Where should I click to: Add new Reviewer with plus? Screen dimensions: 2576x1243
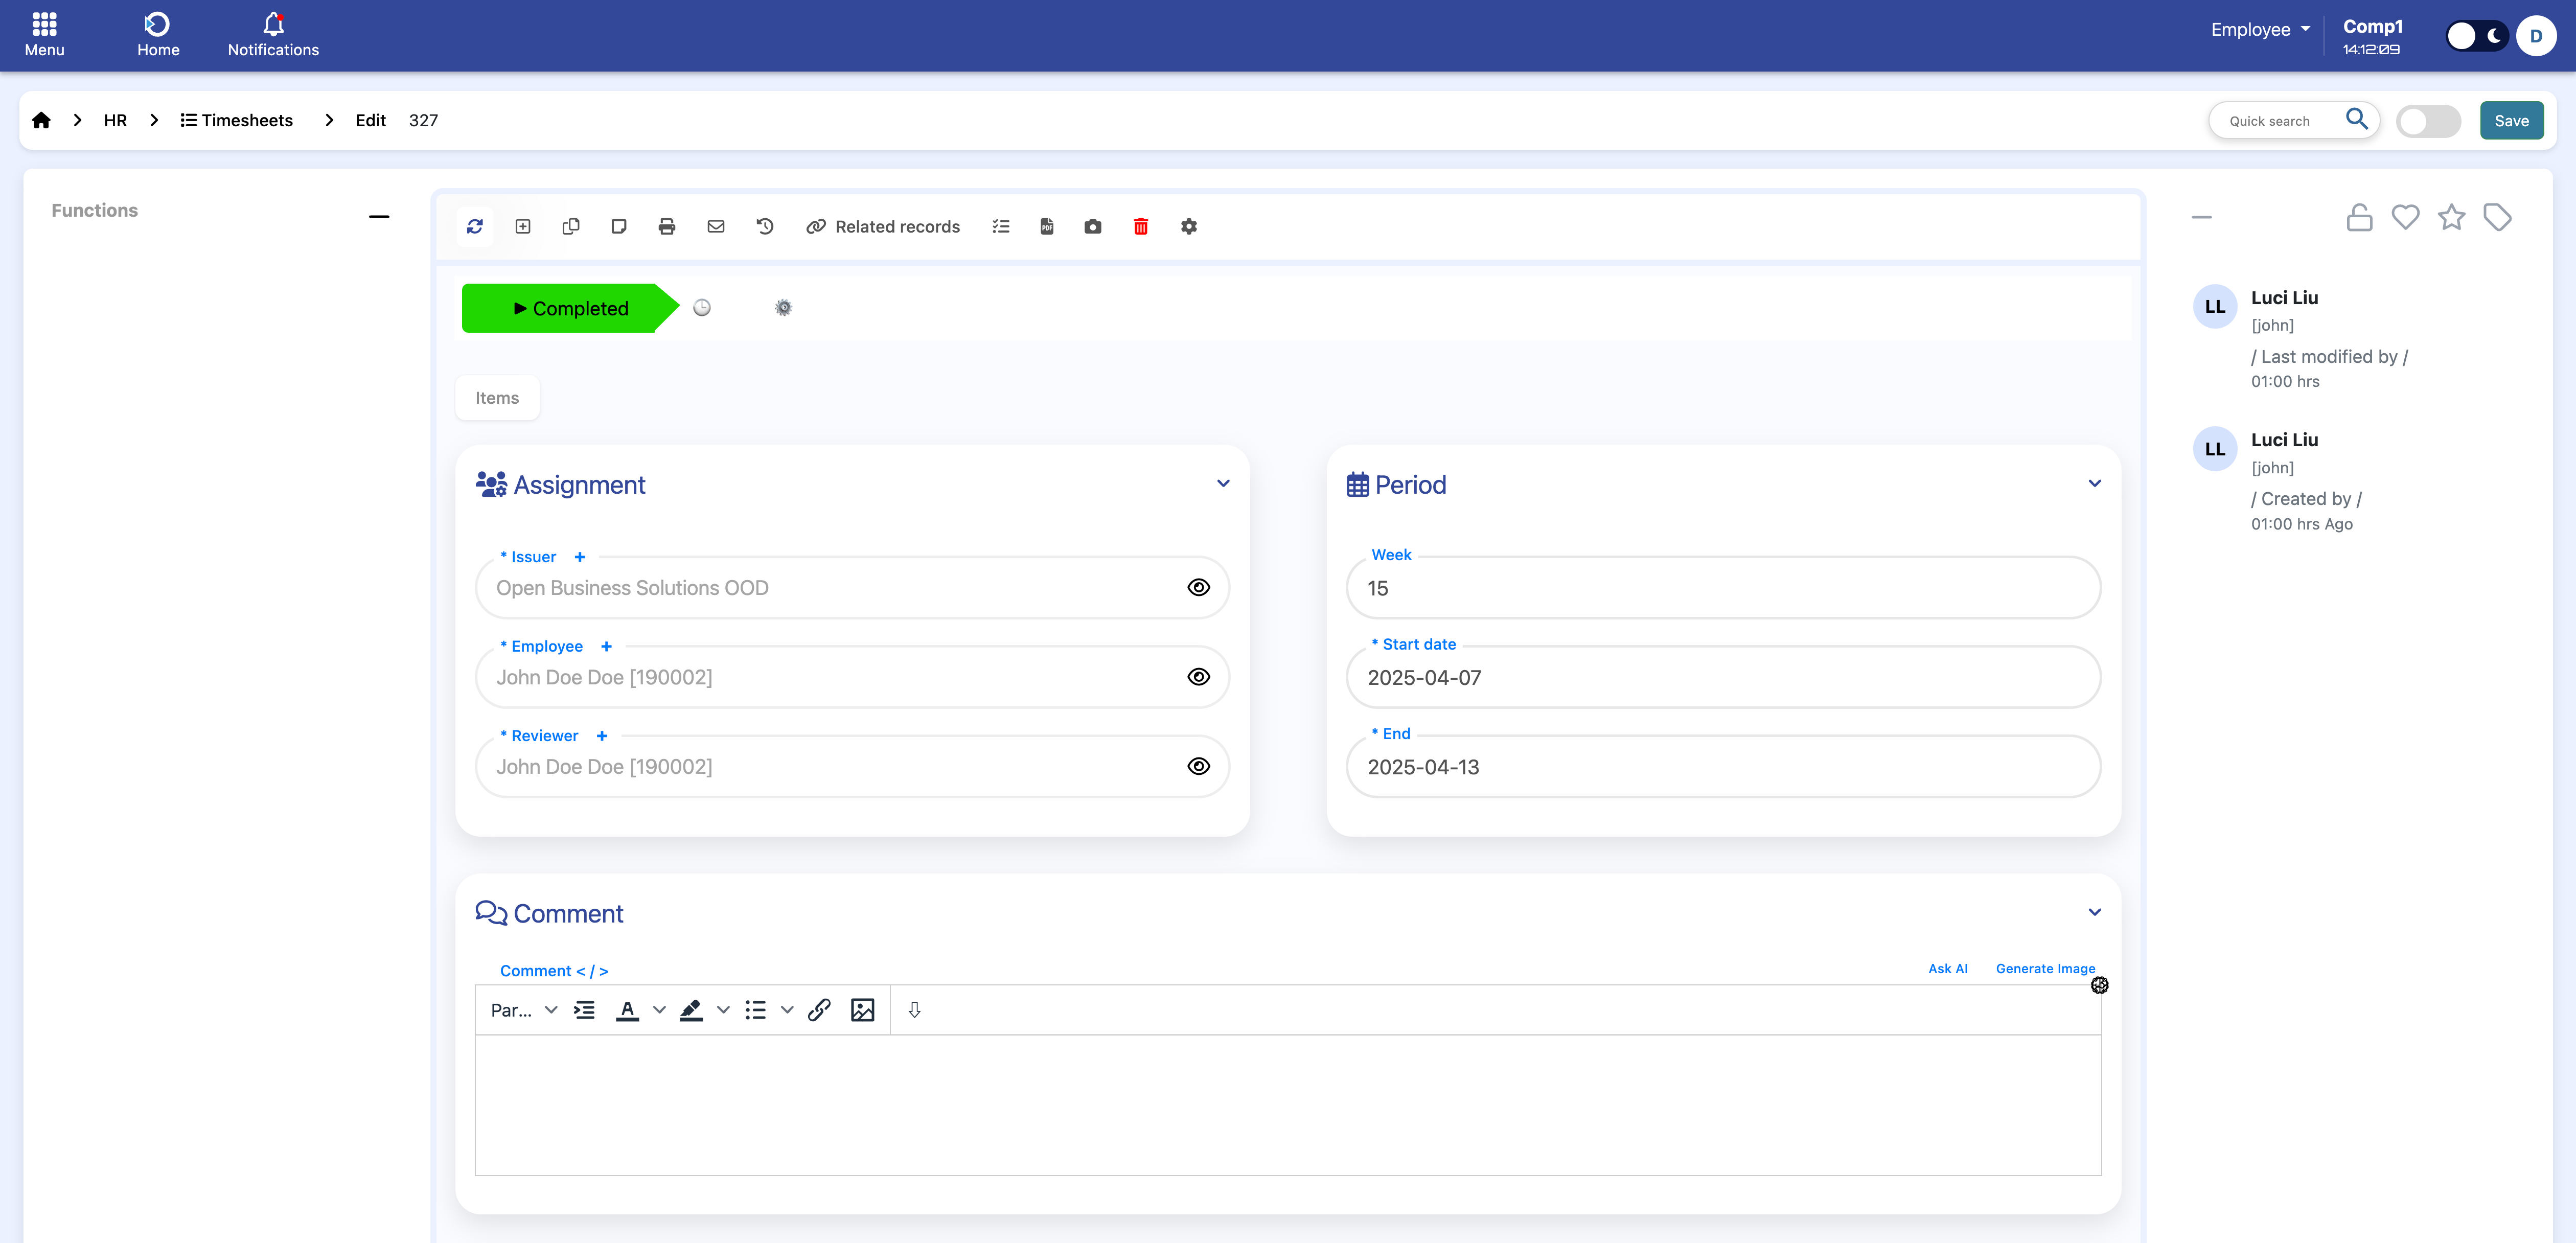pyautogui.click(x=602, y=736)
